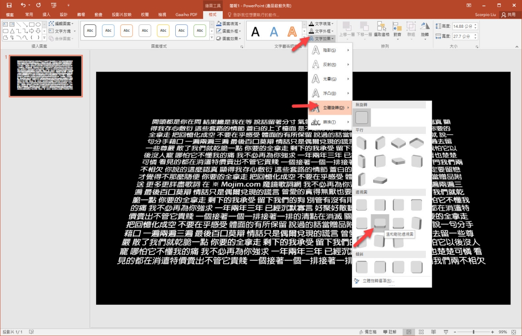Select slide 1 thumbnail in left panel
This screenshot has width=522, height=336.
tap(46, 76)
